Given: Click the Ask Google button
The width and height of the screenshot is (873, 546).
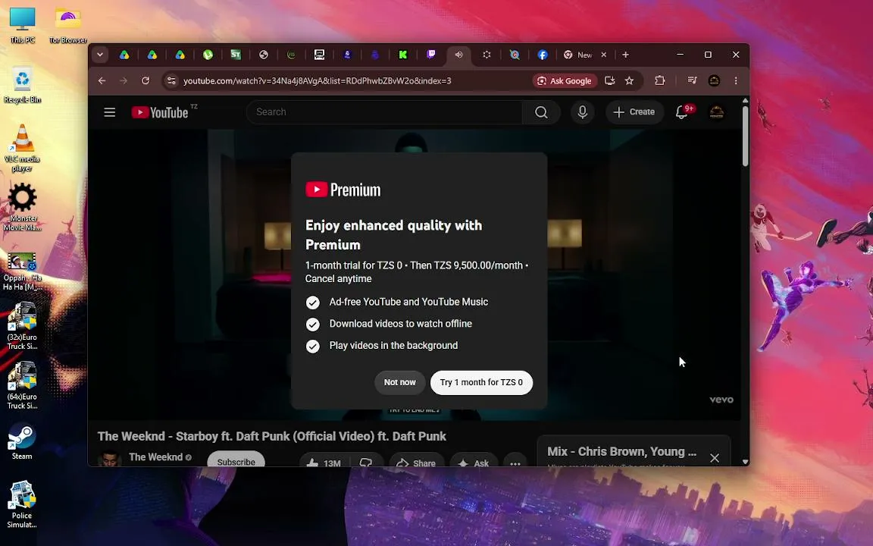Looking at the screenshot, I should [x=565, y=81].
